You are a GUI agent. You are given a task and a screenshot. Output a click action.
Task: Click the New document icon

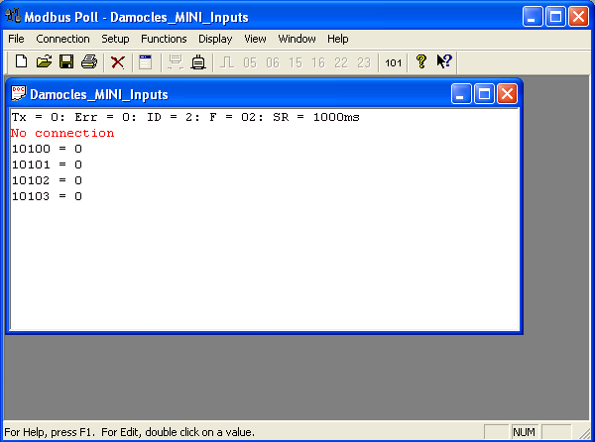click(21, 61)
